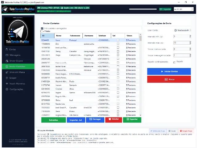The image size is (197, 148).
Task: Check the Sel box for Vagner Santos
Action: point(118,93)
